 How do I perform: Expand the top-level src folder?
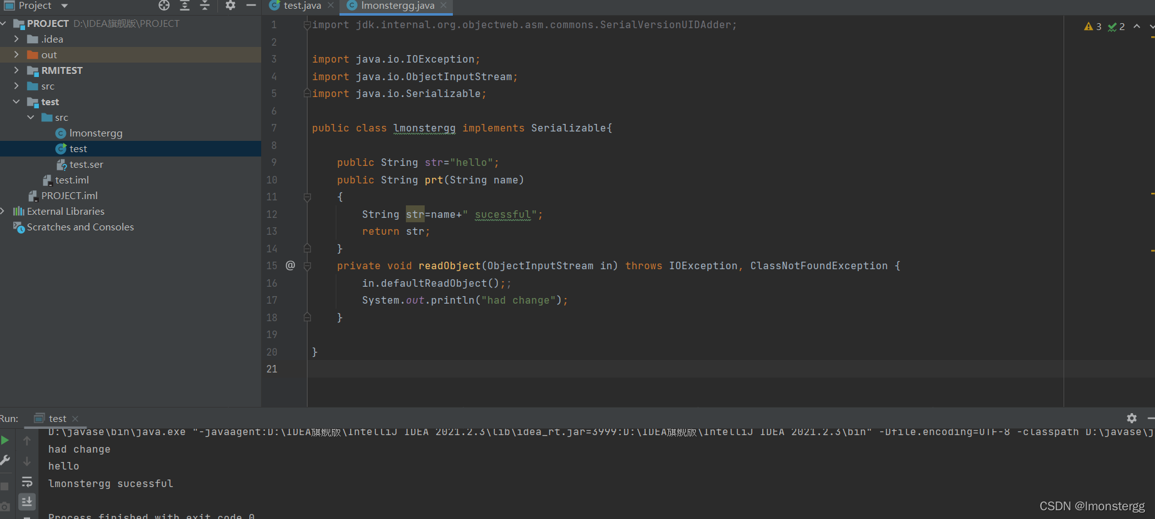pos(16,86)
